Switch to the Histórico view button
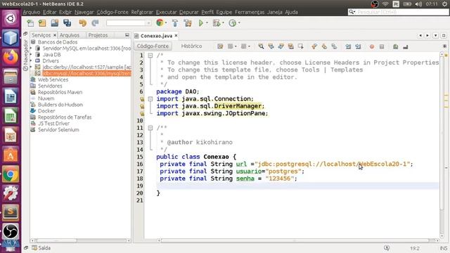Image resolution: width=450 pixels, height=253 pixels. [191, 46]
